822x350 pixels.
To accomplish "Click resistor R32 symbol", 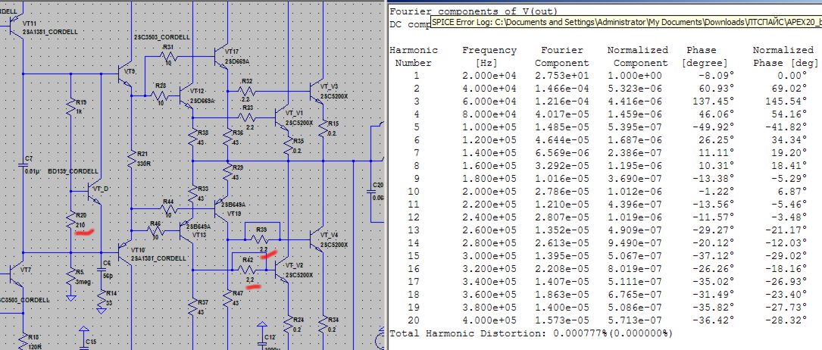I will click(x=247, y=90).
